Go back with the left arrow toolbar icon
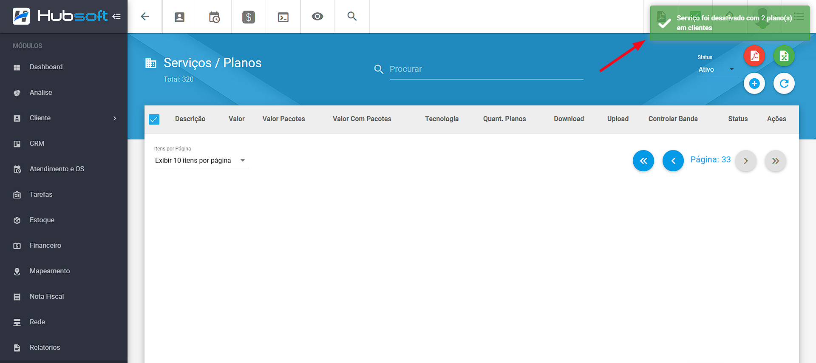Screen dimensions: 816x363 point(145,17)
